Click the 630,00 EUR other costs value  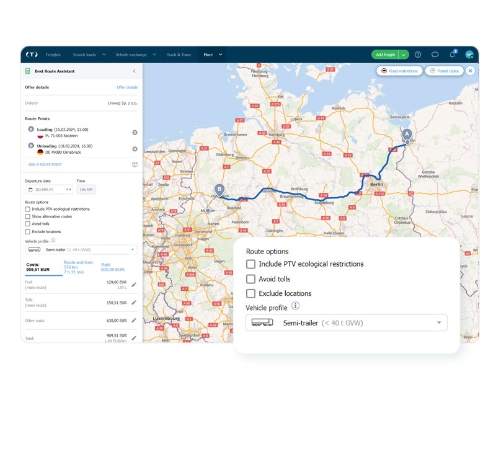(x=117, y=321)
